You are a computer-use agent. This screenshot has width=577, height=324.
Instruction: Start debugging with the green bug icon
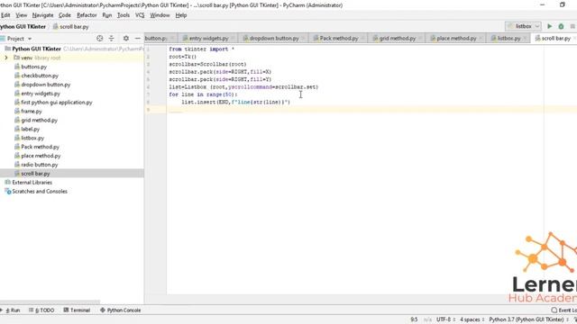(x=561, y=26)
